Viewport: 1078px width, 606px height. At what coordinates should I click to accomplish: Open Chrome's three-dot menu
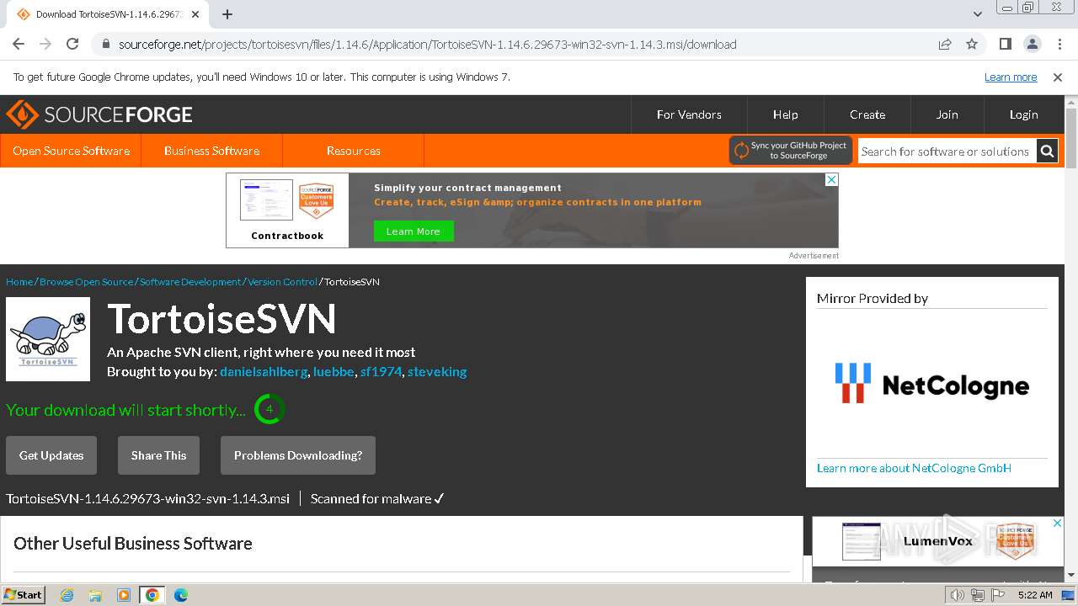pos(1059,45)
